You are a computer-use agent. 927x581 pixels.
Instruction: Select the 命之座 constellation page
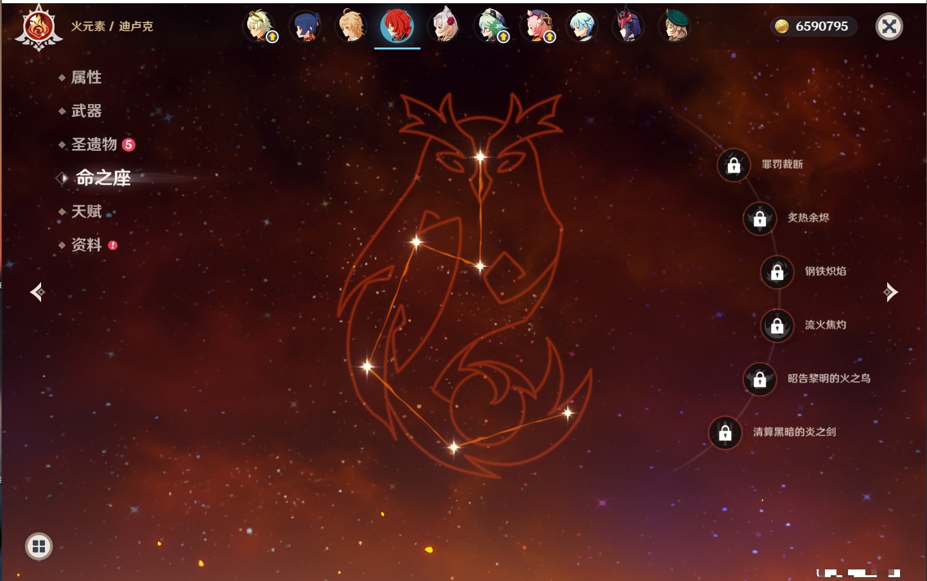(x=103, y=178)
